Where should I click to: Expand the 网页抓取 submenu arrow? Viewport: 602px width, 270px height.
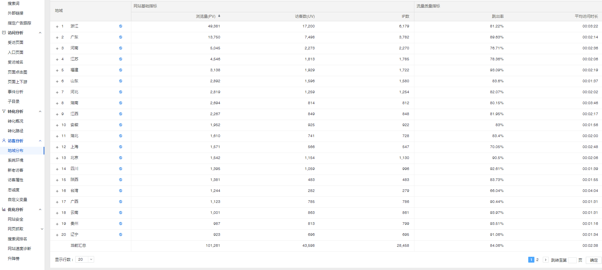pos(42,229)
